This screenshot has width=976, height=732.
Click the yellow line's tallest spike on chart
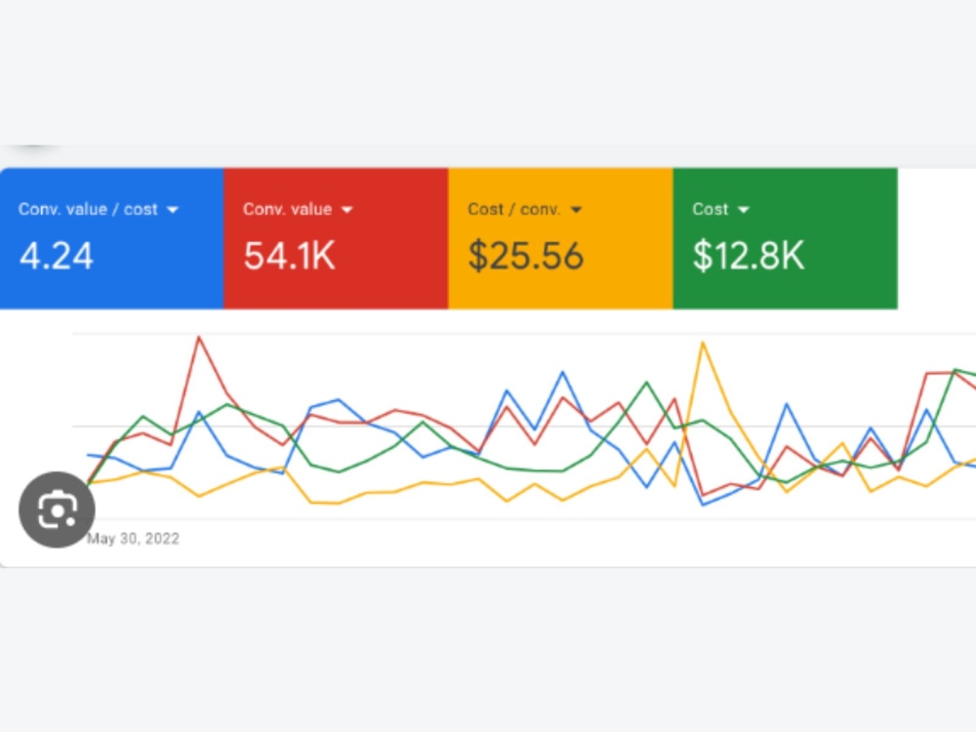pos(703,343)
